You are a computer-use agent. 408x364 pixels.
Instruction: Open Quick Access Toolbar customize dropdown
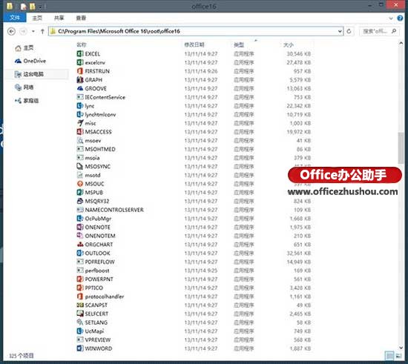point(40,7)
